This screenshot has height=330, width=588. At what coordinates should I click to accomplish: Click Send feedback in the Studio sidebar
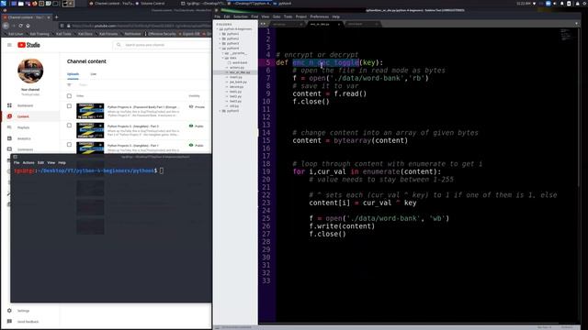[28, 322]
